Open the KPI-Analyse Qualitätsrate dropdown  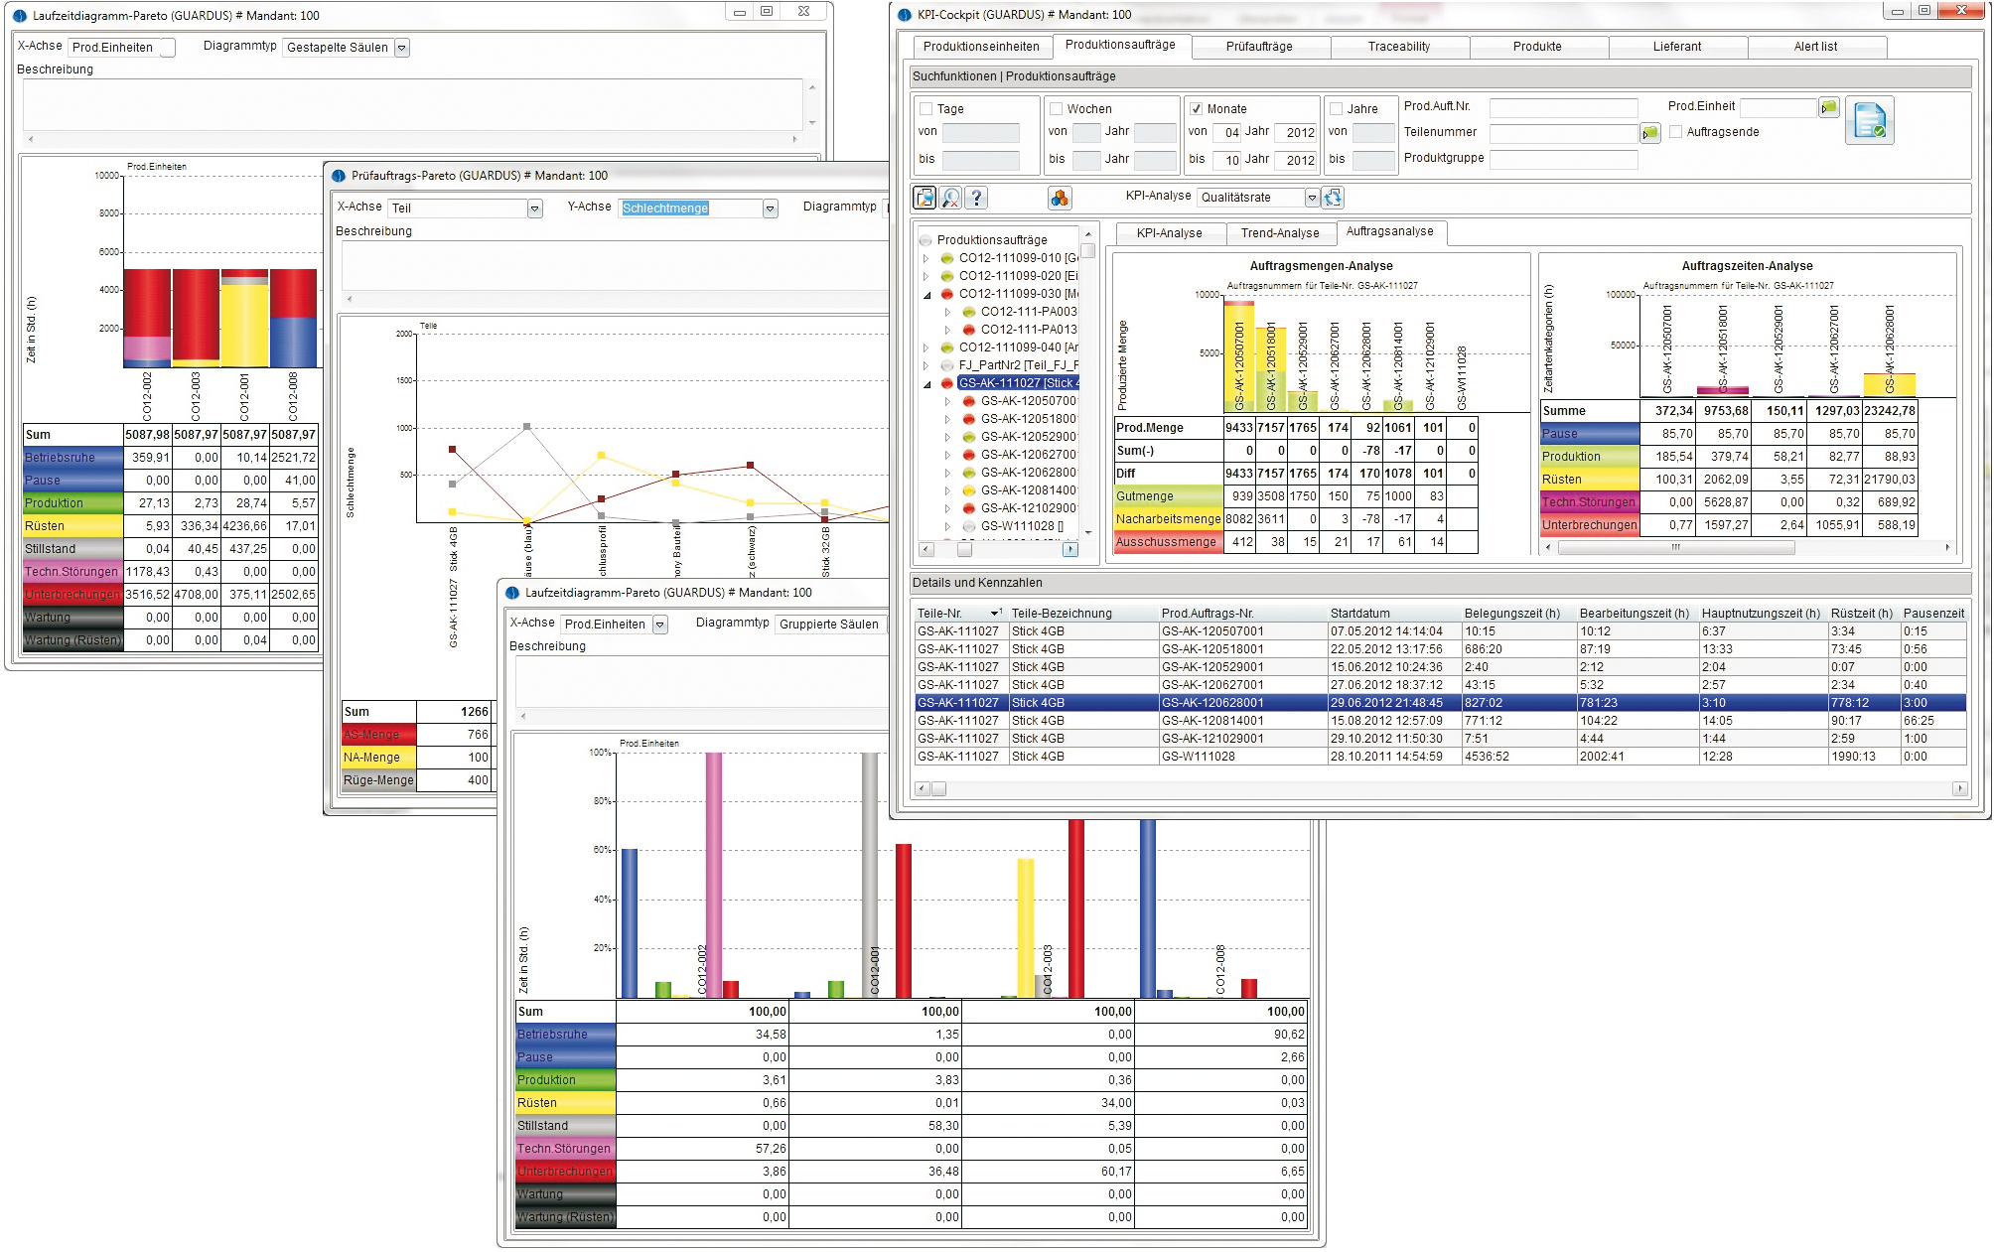1311,198
